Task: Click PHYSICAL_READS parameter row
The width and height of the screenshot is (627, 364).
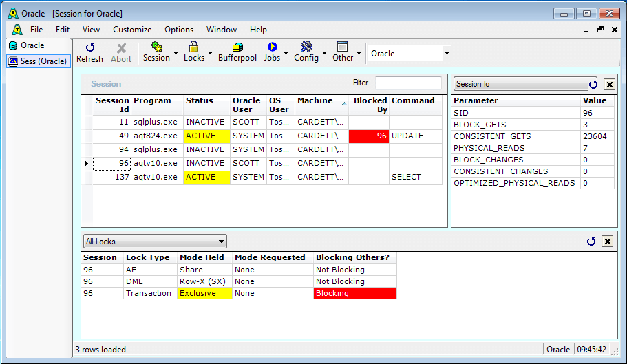Action: [x=533, y=148]
